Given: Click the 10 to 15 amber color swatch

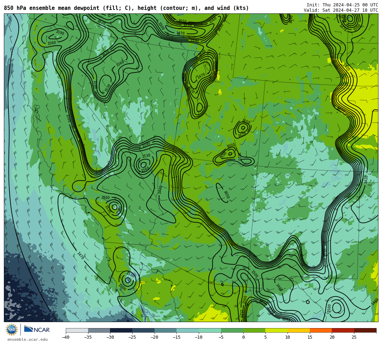Looking at the screenshot, I should [x=299, y=330].
